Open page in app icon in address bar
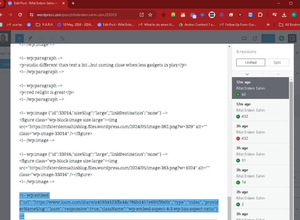Image resolution: width=300 pixels, height=220 pixels. pyautogui.click(x=142, y=15)
